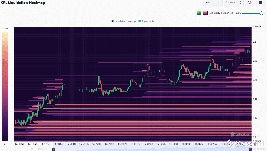Image resolution: width=267 pixels, height=151 pixels.
Task: Click the Liquidity Threshold = 0.85 label
Action: 225,13
